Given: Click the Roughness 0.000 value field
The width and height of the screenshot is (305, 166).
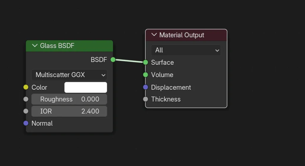Looking at the screenshot, I should point(69,99).
